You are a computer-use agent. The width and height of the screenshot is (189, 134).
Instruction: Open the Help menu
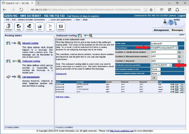click(85, 20)
